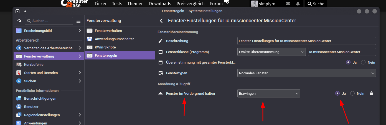The height and width of the screenshot is (125, 386).
Task: Open the ComputerBase mail inbox icon
Action: click(288, 4)
